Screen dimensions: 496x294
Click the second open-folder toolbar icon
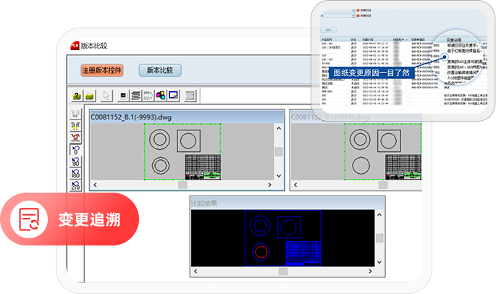[x=91, y=96]
